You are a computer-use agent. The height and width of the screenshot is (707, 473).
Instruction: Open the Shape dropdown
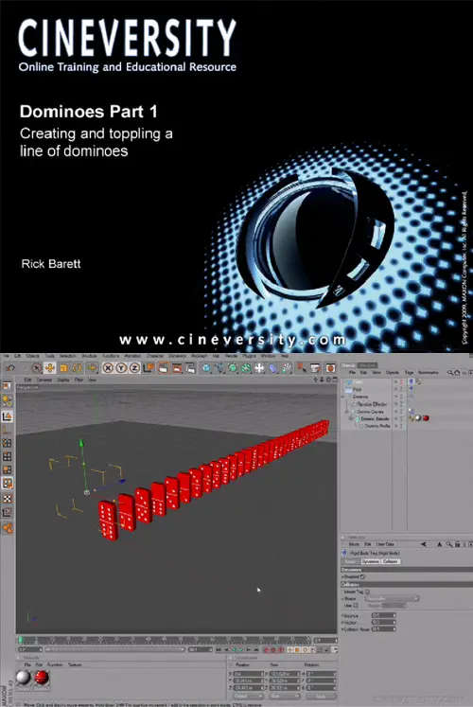(392, 598)
